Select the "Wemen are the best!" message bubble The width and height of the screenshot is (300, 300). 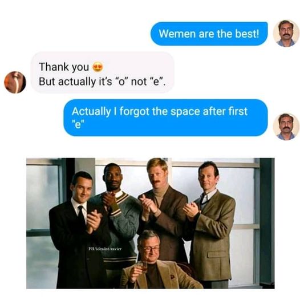pos(209,34)
